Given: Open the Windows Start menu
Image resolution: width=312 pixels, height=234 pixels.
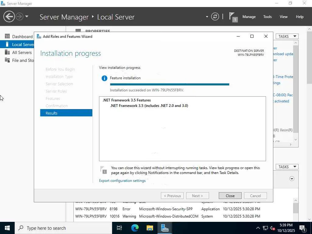Looking at the screenshot, I should (x=7, y=228).
